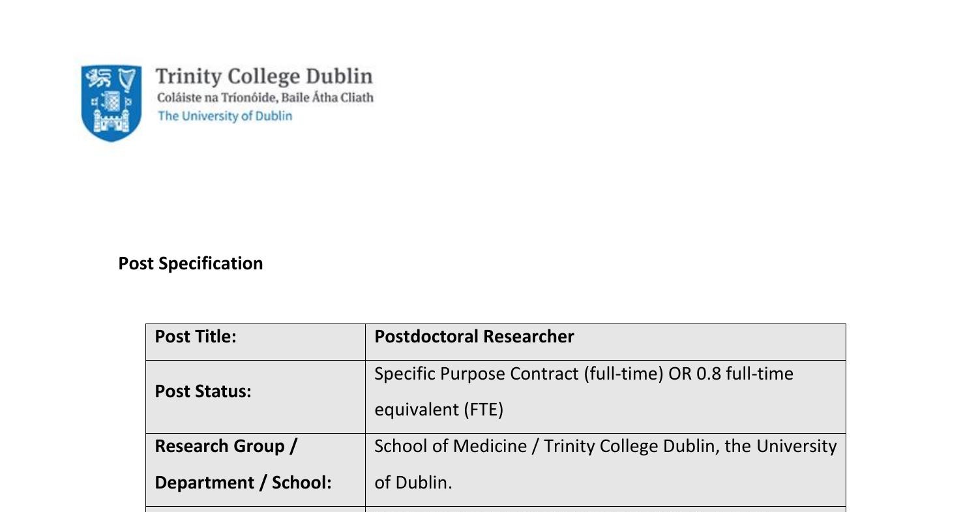Click the harp emblem in the crest
The image size is (978, 512).
pos(128,80)
